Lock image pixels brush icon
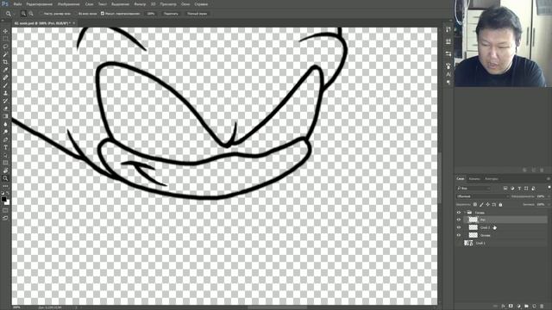Screen dimensions: 552x310 481,204
